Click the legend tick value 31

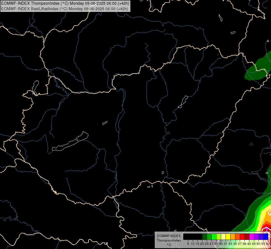pyautogui.click(x=226, y=244)
